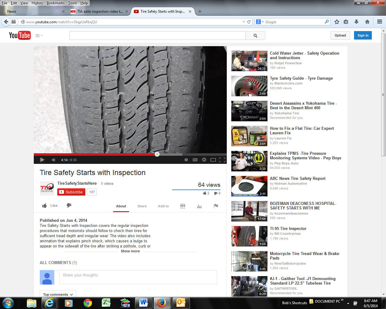Screen dimensions: 386x309
Task: Mute the video audio
Action: [53, 160]
